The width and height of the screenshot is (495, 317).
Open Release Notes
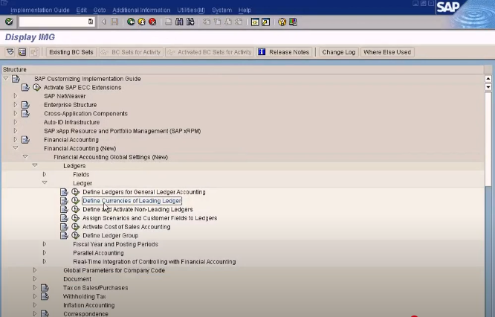tap(284, 52)
